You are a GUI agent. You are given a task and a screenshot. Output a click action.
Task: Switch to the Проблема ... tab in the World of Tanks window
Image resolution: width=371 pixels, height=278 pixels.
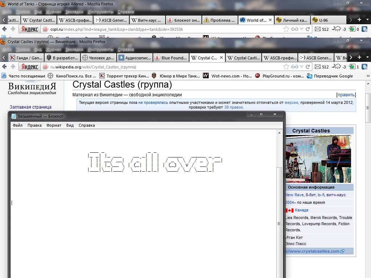(219, 20)
